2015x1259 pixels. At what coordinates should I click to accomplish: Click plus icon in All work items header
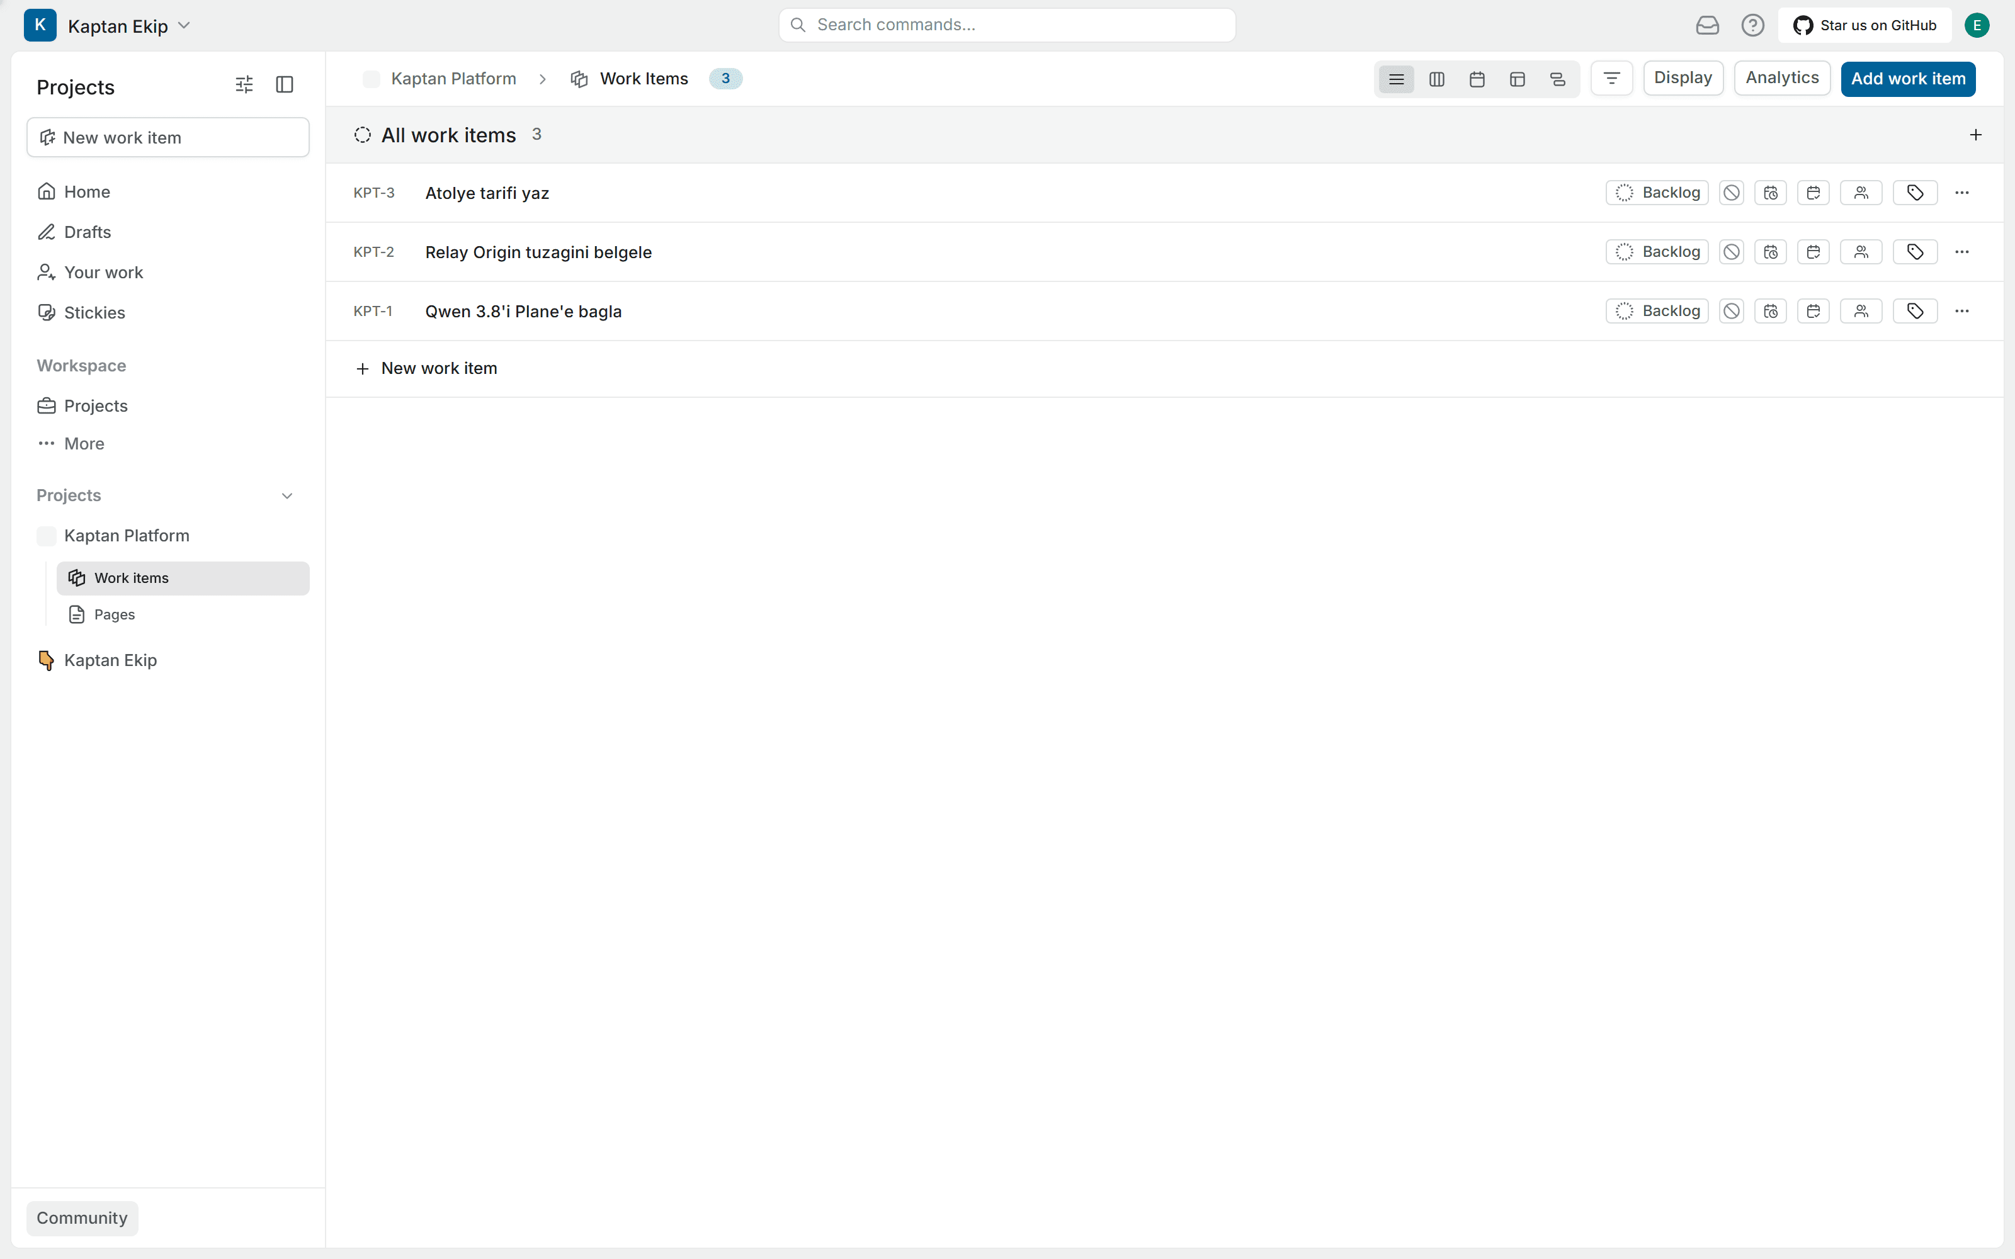pos(1975,135)
